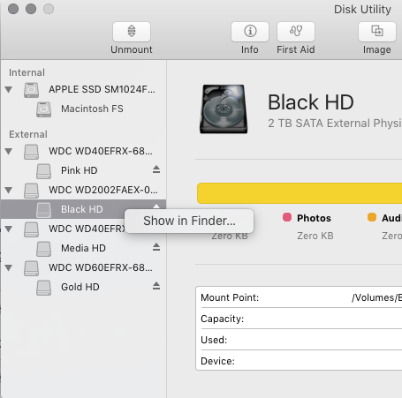Screen dimensions: 402x398
Task: Click the Internal section header
Action: [x=27, y=72]
